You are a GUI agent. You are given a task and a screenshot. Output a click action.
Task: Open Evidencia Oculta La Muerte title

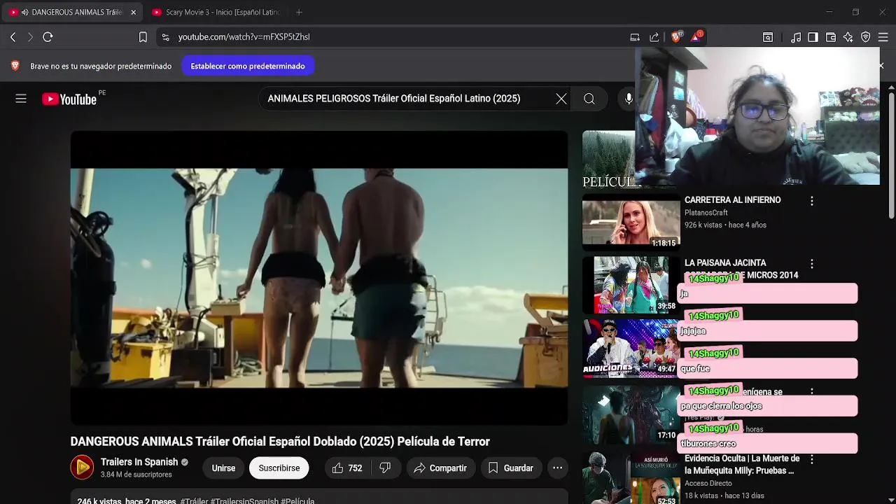[742, 465]
